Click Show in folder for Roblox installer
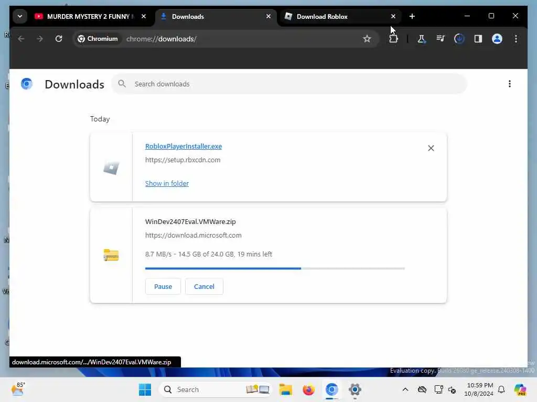Image resolution: width=537 pixels, height=402 pixels. (x=167, y=184)
